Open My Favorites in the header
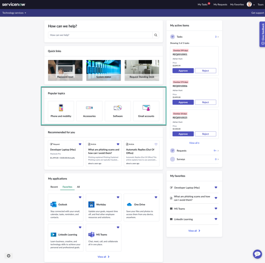This screenshot has height=263, width=265. click(237, 5)
